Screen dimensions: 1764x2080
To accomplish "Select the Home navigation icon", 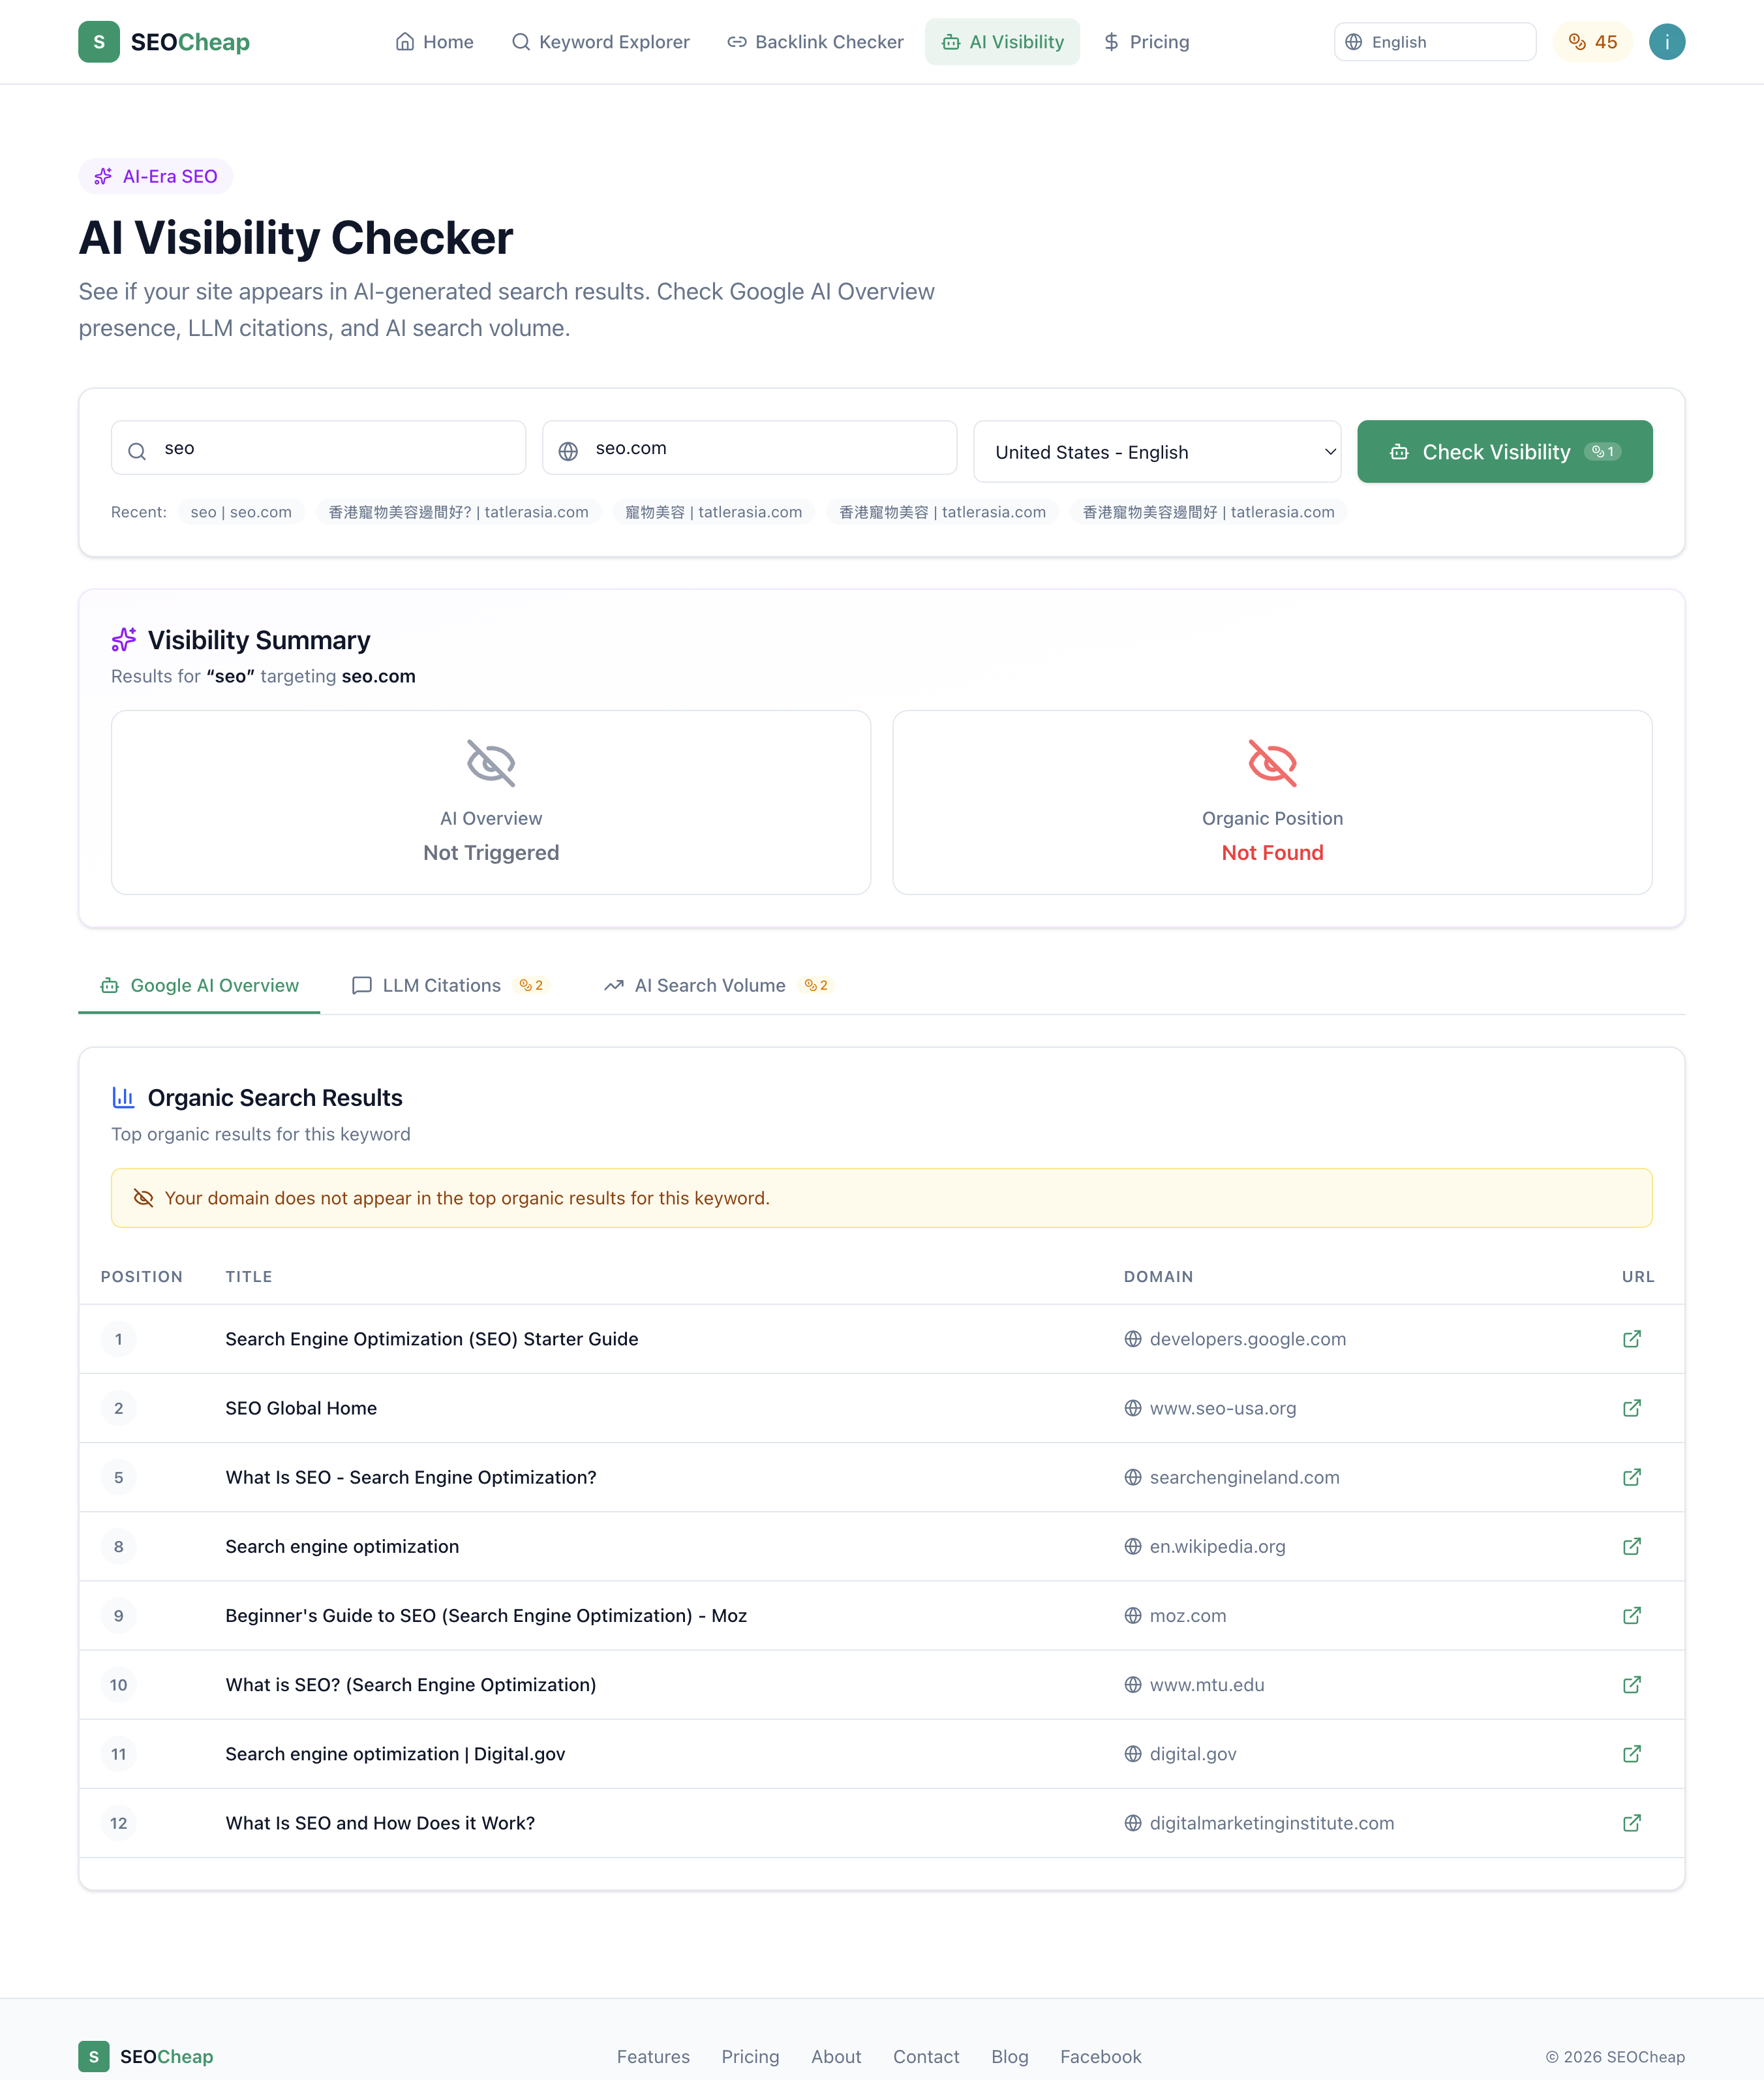I will [x=405, y=42].
